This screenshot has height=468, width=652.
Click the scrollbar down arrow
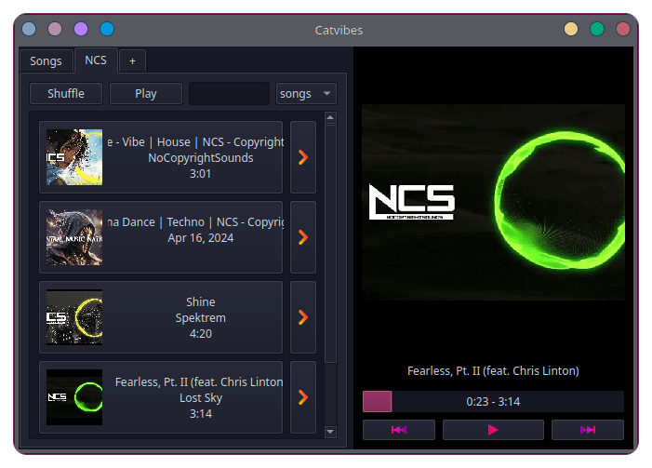pyautogui.click(x=330, y=432)
